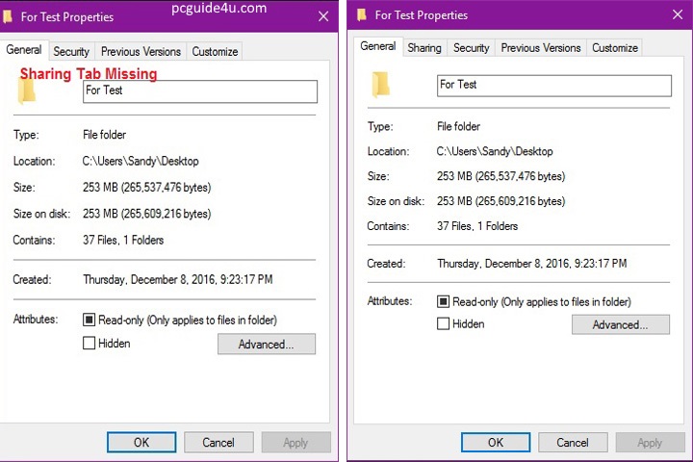This screenshot has height=462, width=693.
Task: Click folder icon in right dialog title bar
Action: point(362,14)
